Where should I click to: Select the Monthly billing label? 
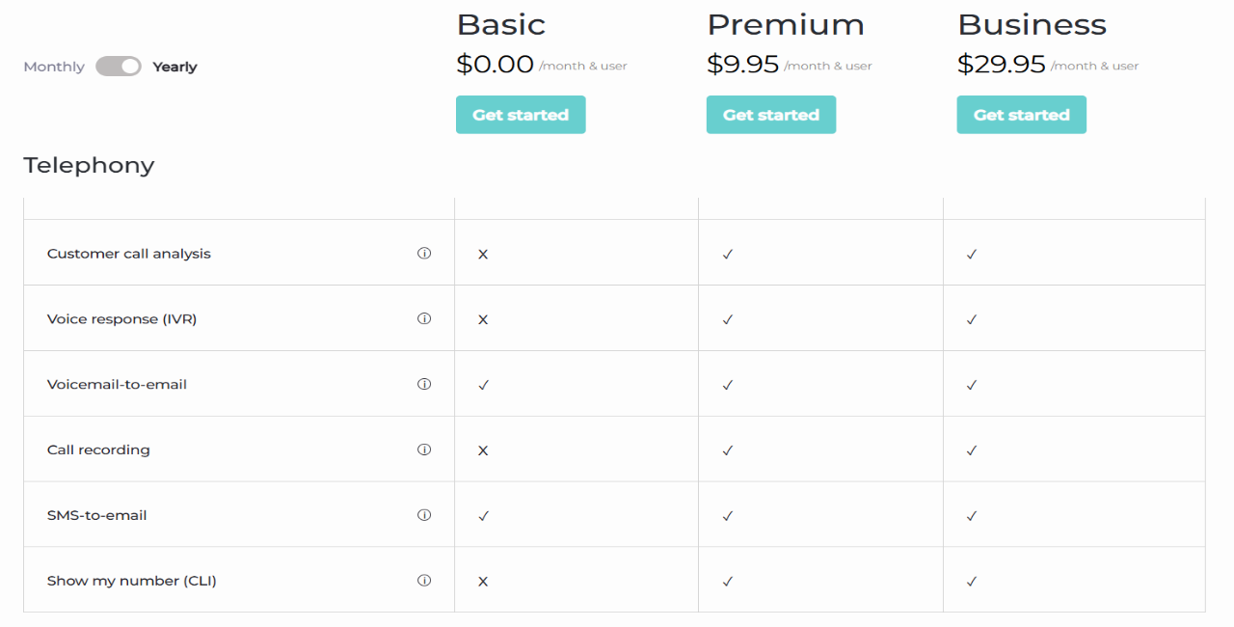point(54,67)
